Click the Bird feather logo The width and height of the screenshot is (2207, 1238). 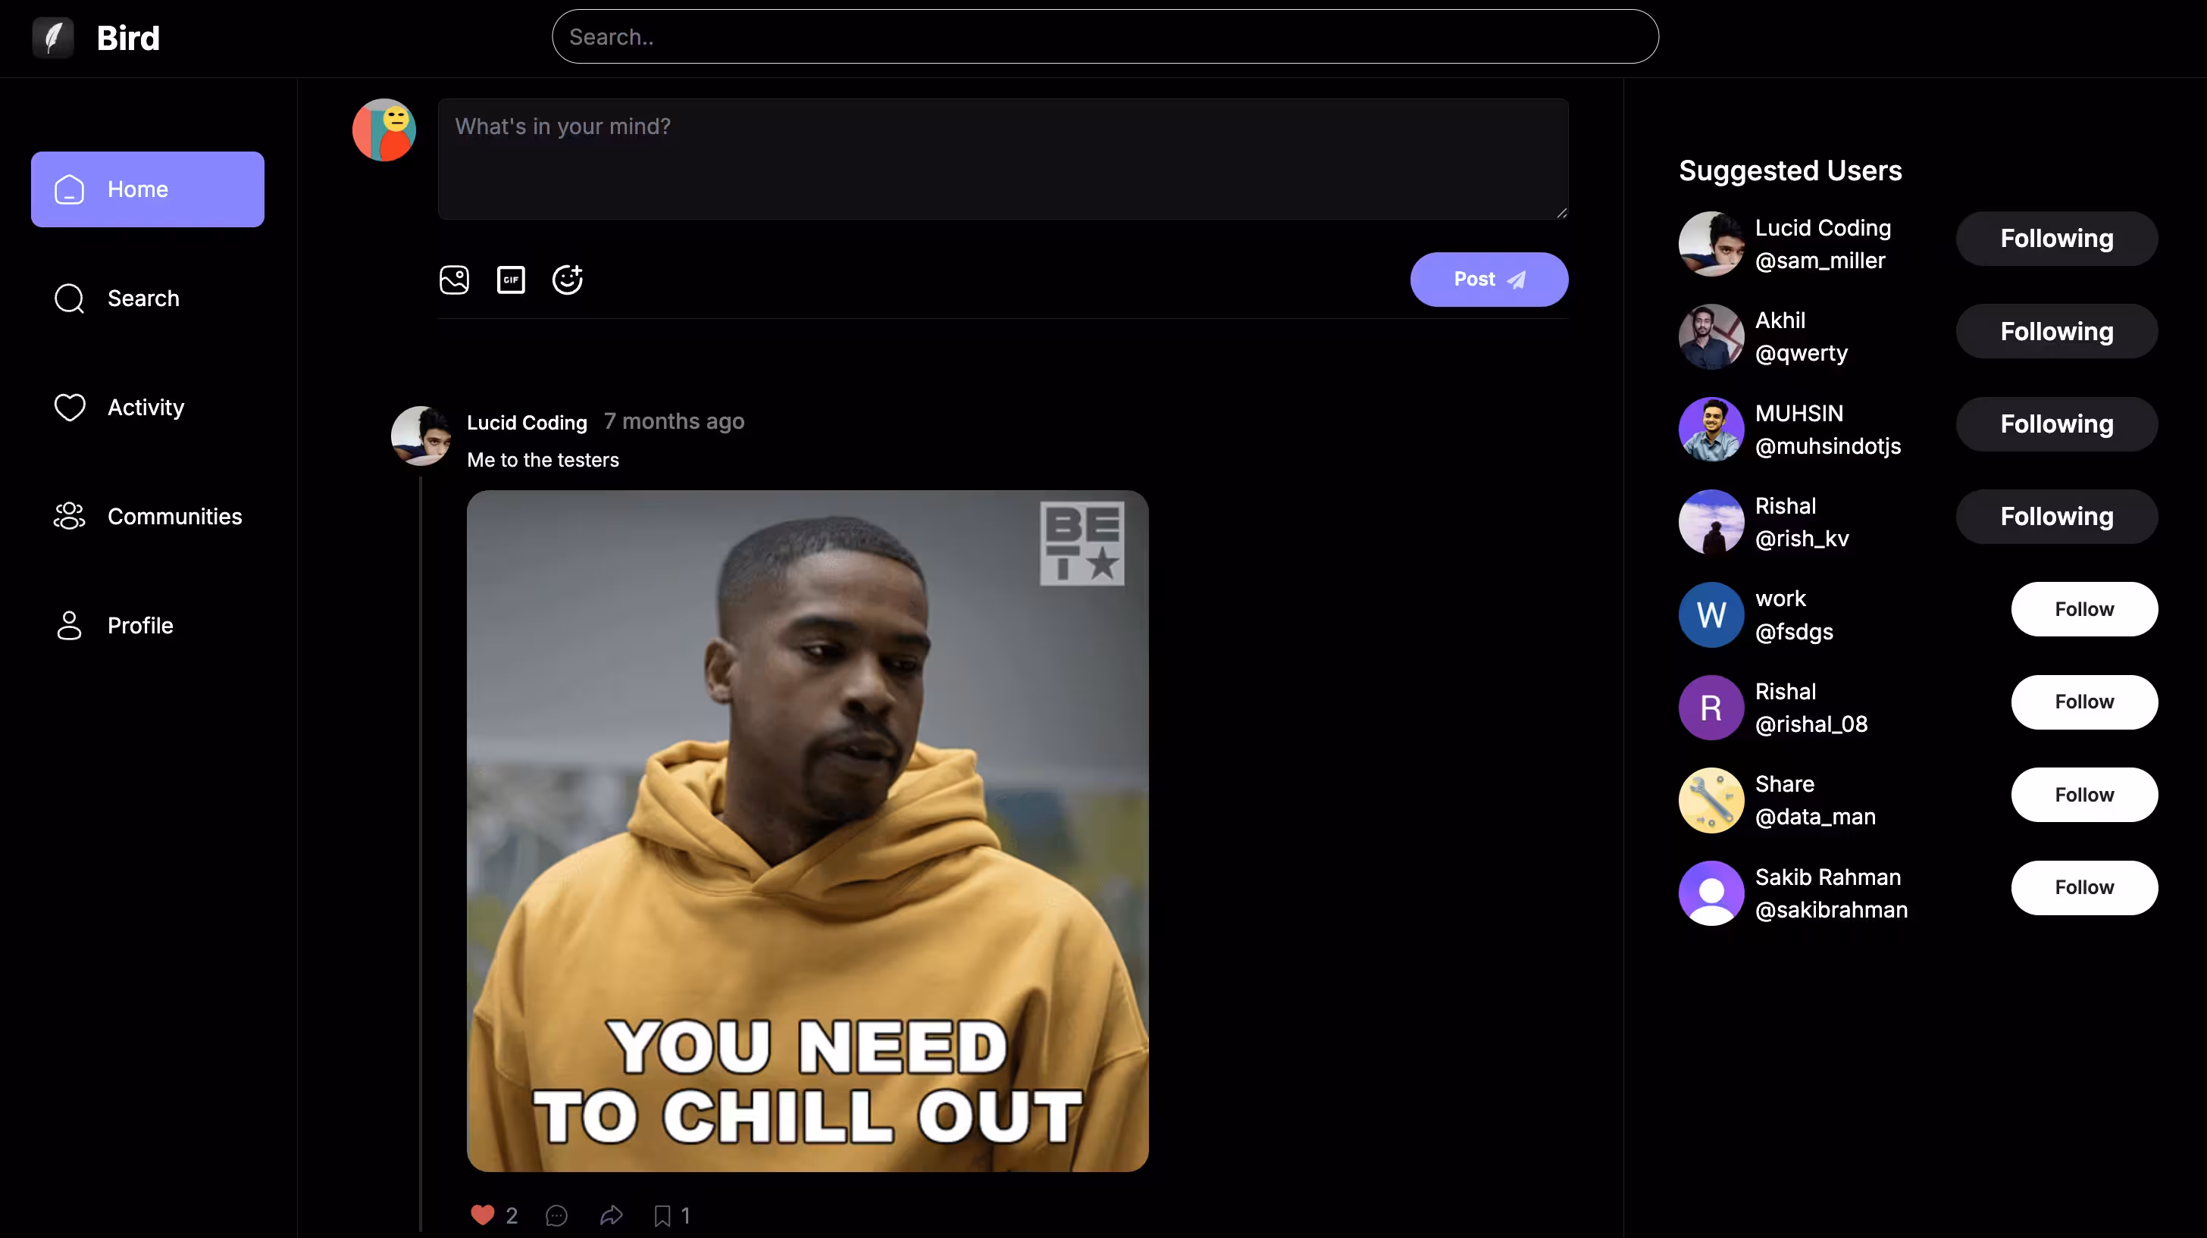point(53,38)
